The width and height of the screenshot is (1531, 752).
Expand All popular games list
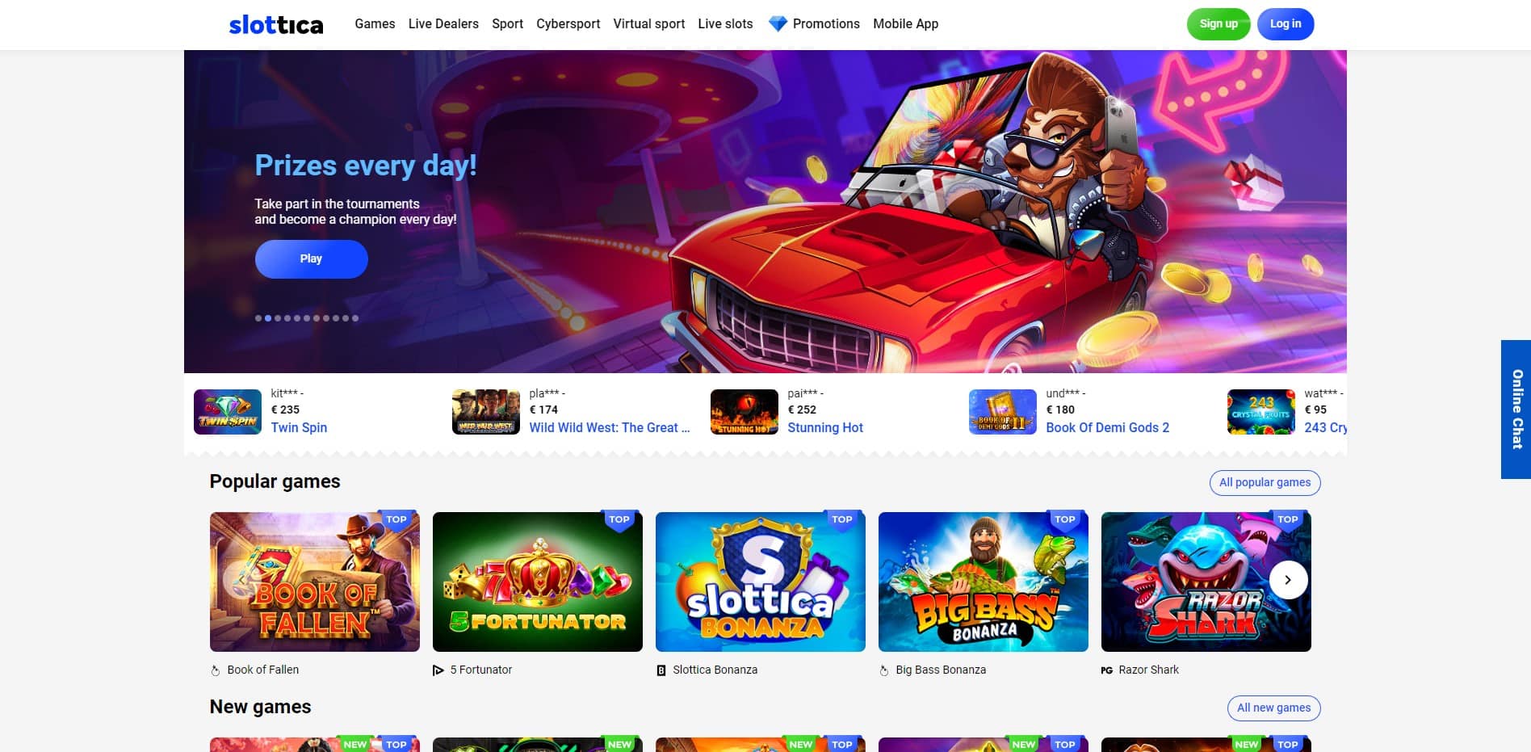[1265, 482]
